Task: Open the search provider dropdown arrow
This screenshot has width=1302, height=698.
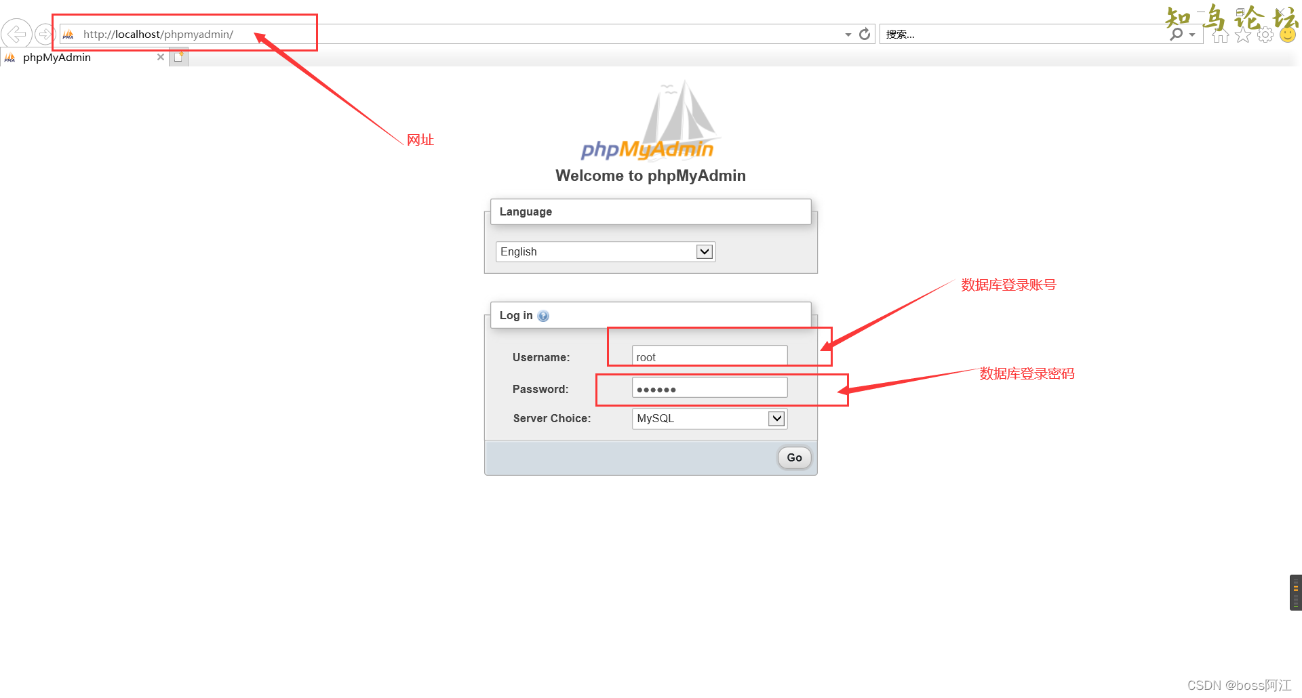Action: coord(1192,35)
